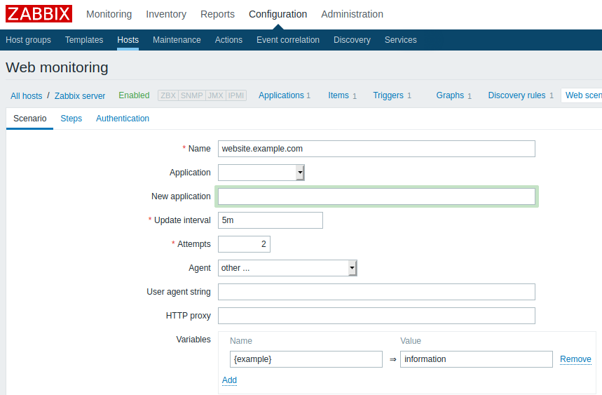Go to Templates submenu

(84, 40)
